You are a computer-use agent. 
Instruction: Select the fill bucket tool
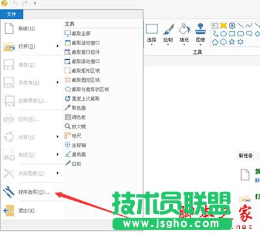[x=184, y=33]
